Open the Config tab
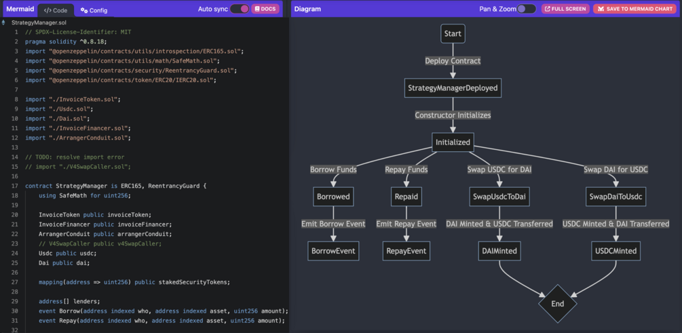682x333 pixels. (94, 10)
